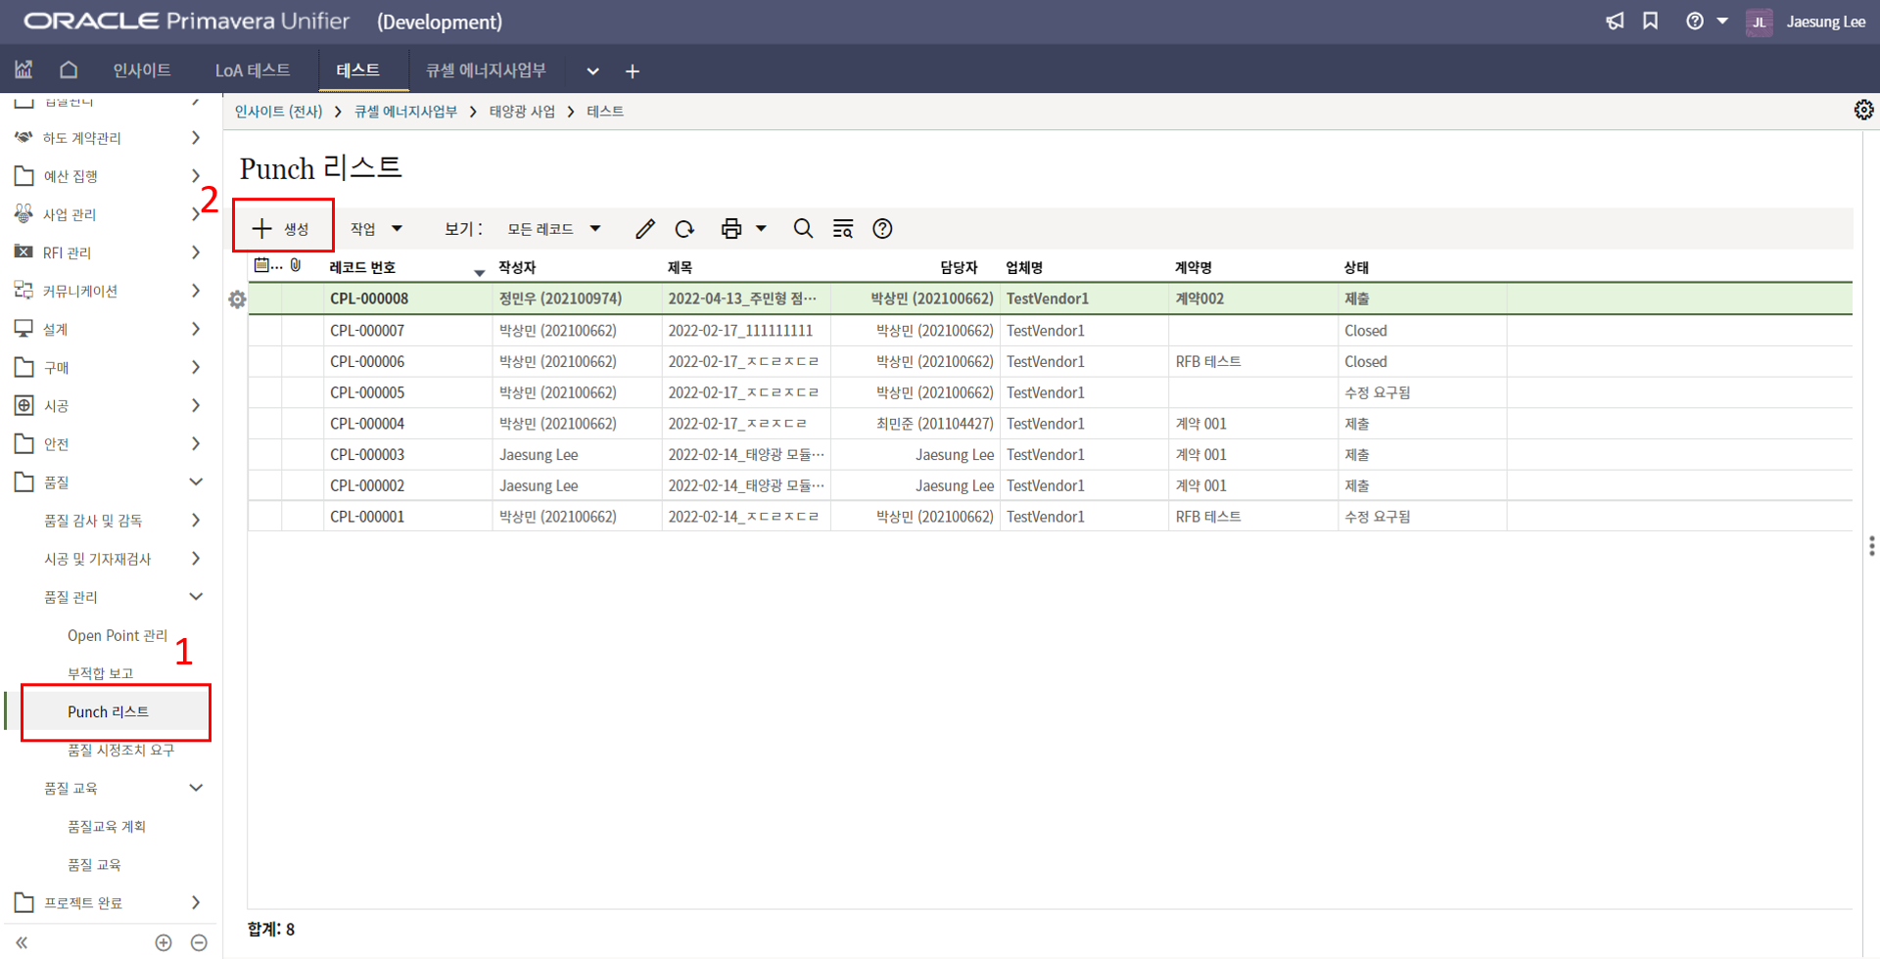Click the find-on-page list icon
The height and width of the screenshot is (959, 1880).
[842, 229]
